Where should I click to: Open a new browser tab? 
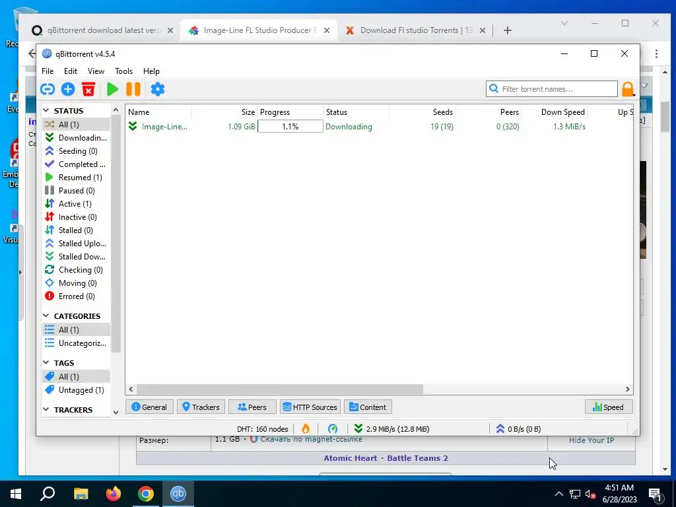tap(508, 30)
